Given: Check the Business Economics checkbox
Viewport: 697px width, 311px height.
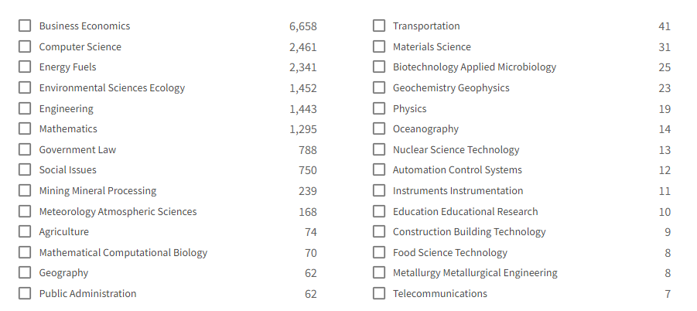Looking at the screenshot, I should [25, 26].
